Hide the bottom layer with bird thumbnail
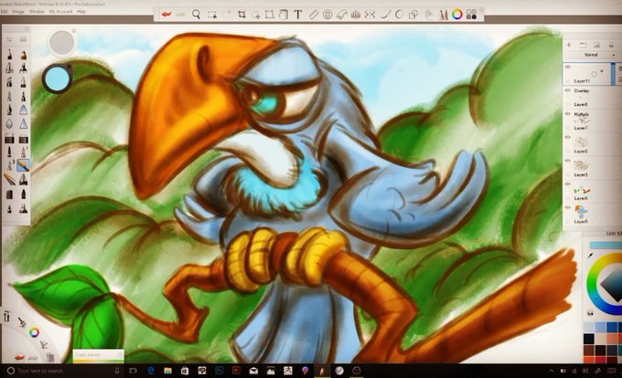Viewport: 622px width, 378px height. [x=568, y=207]
